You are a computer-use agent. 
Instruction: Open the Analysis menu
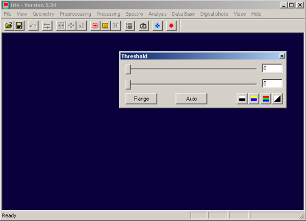158,14
